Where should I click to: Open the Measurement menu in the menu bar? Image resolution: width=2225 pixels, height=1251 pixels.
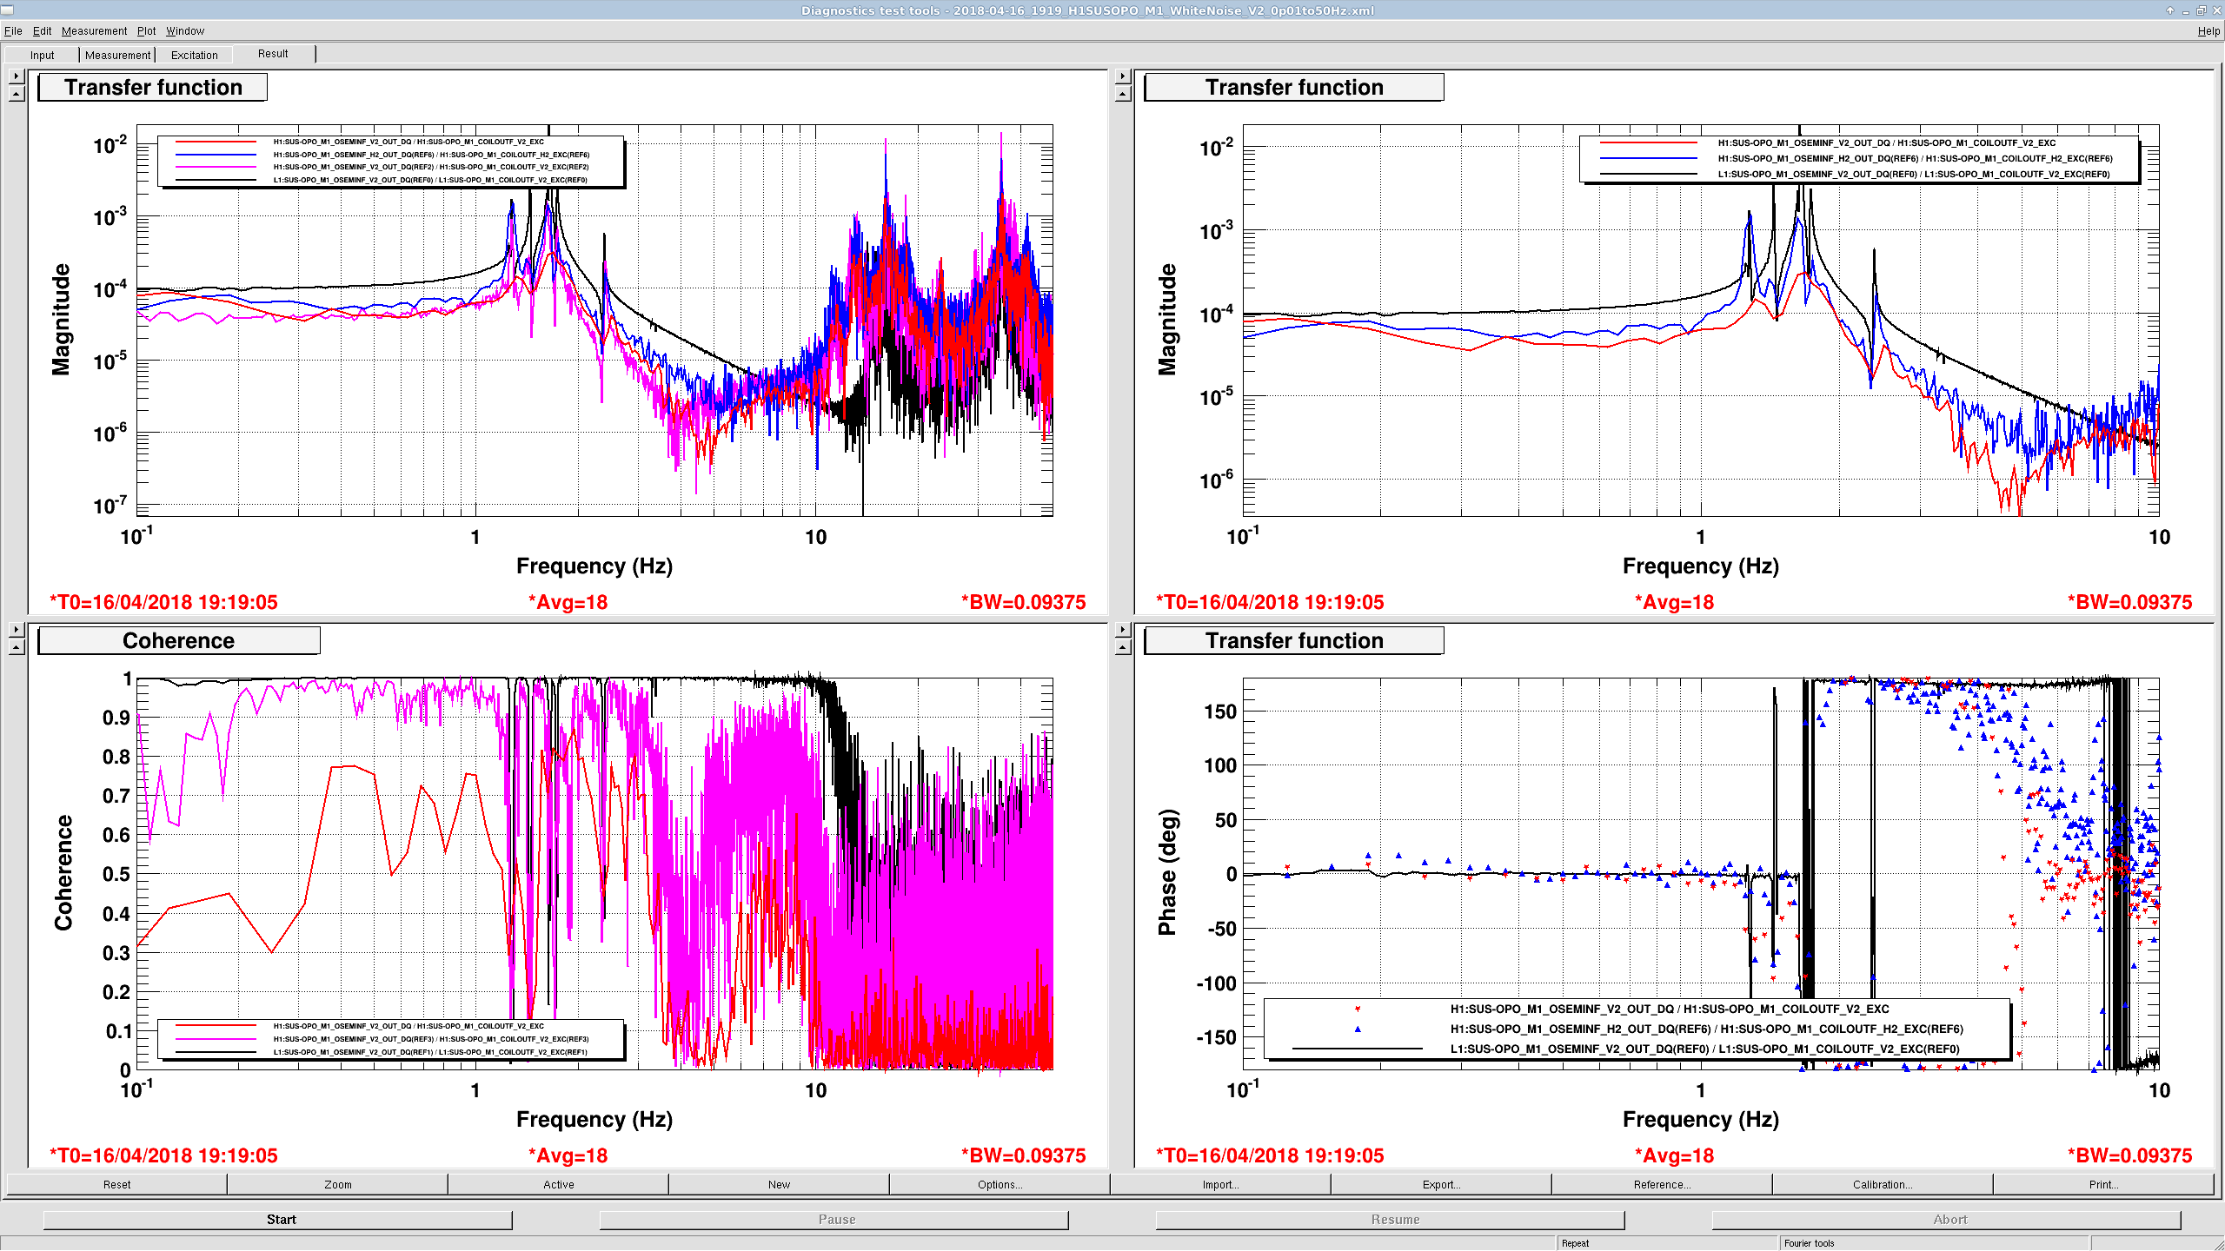pyautogui.click(x=94, y=30)
